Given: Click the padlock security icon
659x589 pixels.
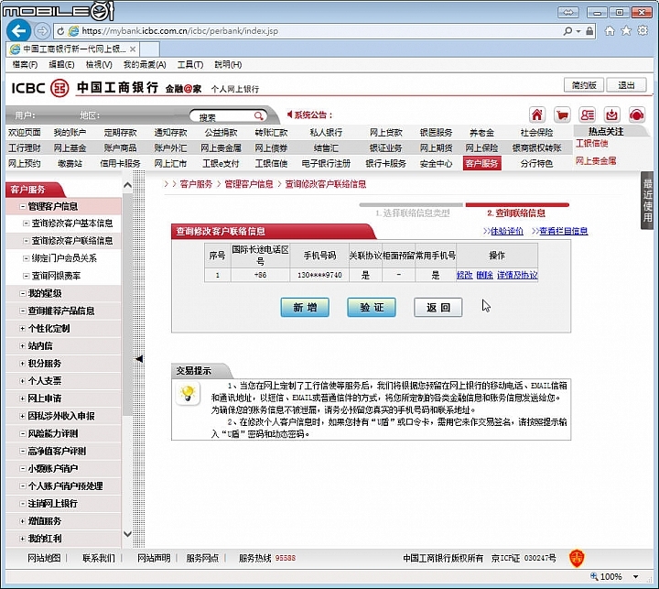Looking at the screenshot, I should (x=589, y=31).
